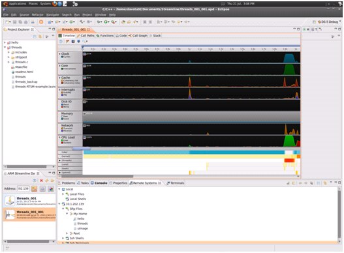
Task: Switch to the Functions tab
Action: coord(105,35)
